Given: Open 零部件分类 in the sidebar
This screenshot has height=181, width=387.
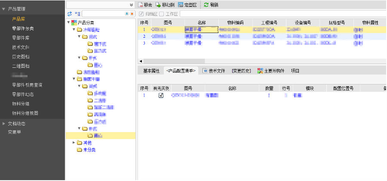Looking at the screenshot, I should 23,29.
